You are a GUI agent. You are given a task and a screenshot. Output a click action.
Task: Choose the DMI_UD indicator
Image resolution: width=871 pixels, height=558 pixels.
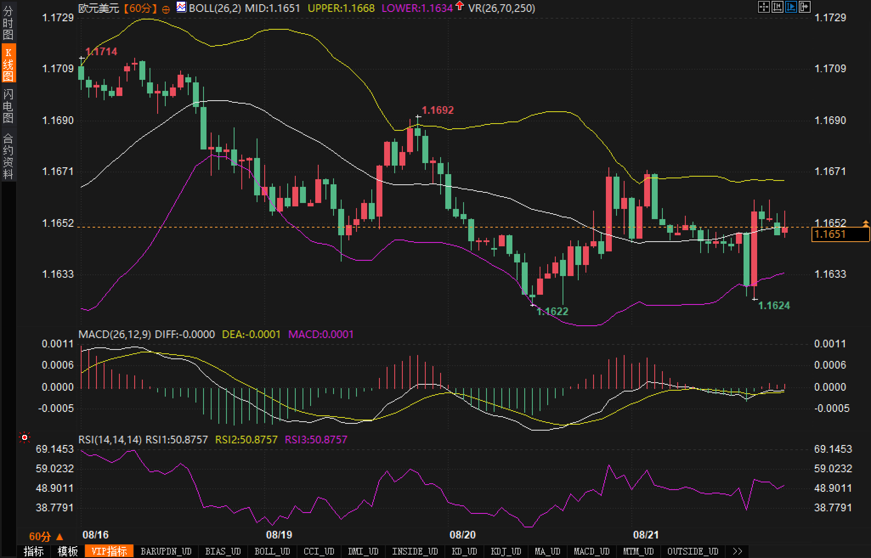pyautogui.click(x=363, y=551)
